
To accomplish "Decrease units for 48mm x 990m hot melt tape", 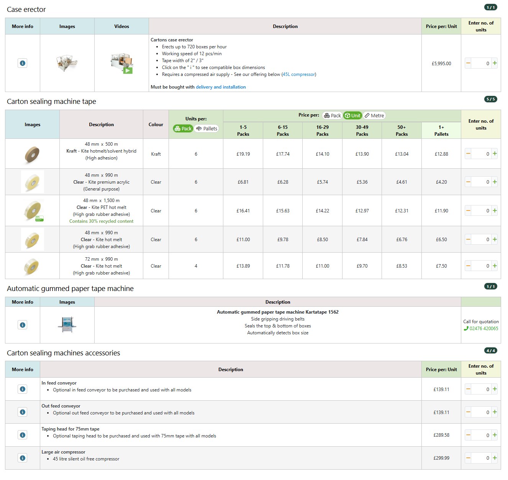I will coord(468,240).
